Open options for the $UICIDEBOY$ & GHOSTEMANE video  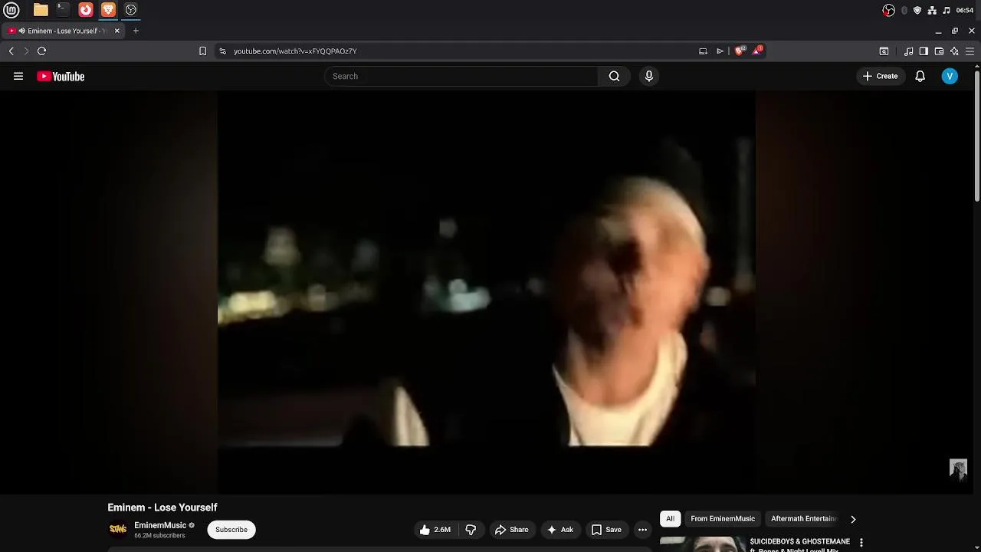(861, 543)
